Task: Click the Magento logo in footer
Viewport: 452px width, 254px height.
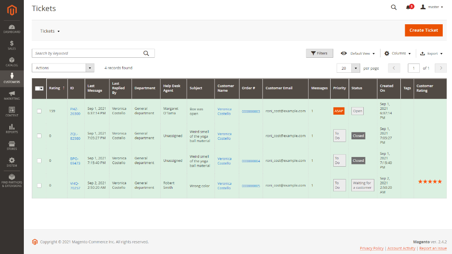Action: tap(35, 242)
